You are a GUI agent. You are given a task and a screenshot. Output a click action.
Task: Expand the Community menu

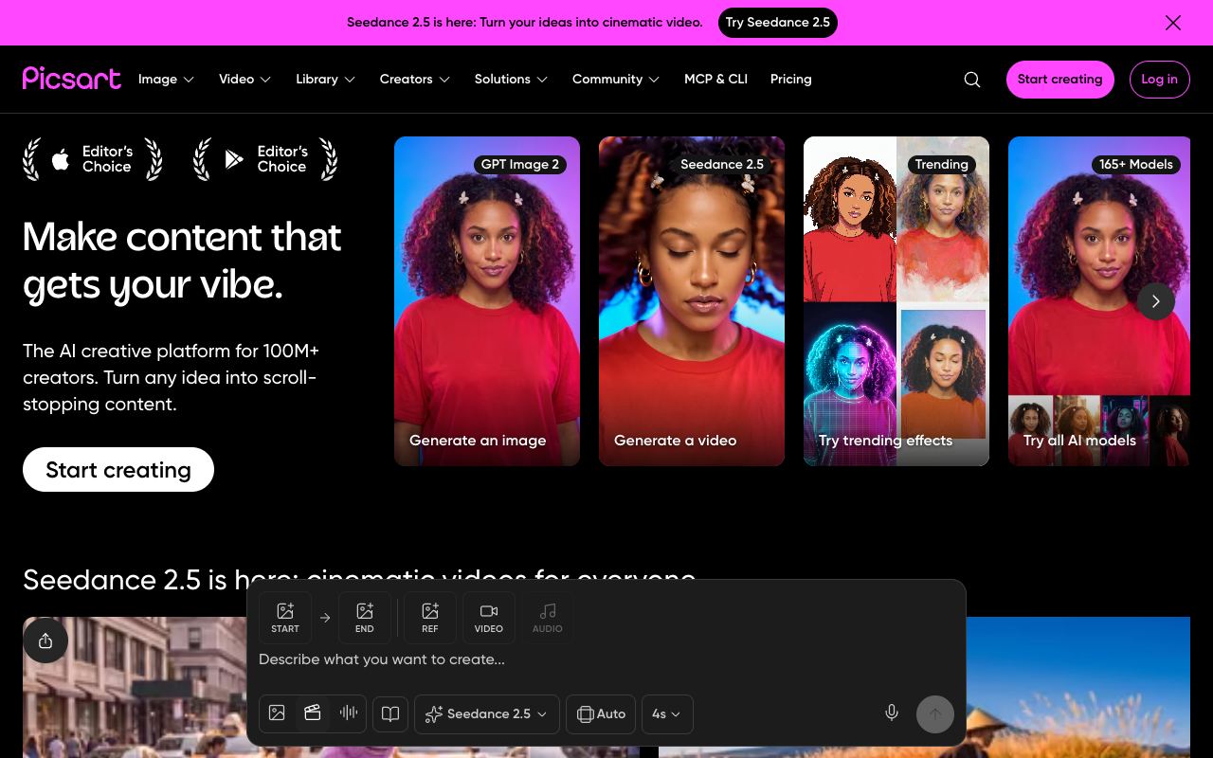tap(616, 80)
